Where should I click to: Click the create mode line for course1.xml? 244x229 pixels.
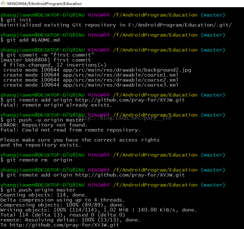[91, 75]
